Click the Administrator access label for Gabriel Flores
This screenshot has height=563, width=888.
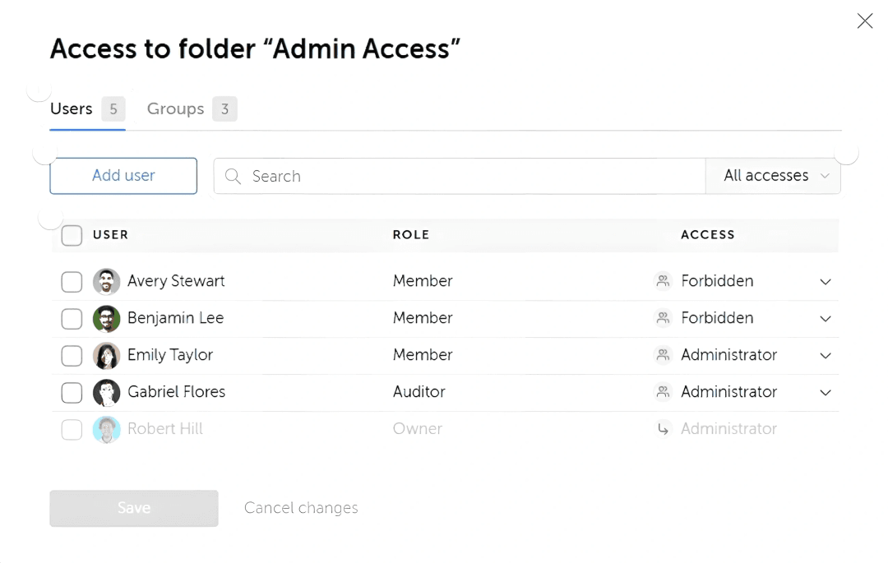point(728,391)
